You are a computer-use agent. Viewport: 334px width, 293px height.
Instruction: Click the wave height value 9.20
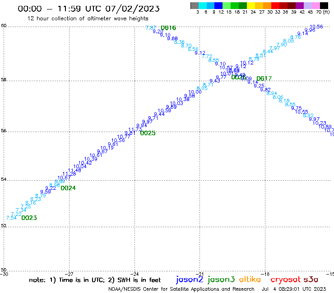coord(158,32)
